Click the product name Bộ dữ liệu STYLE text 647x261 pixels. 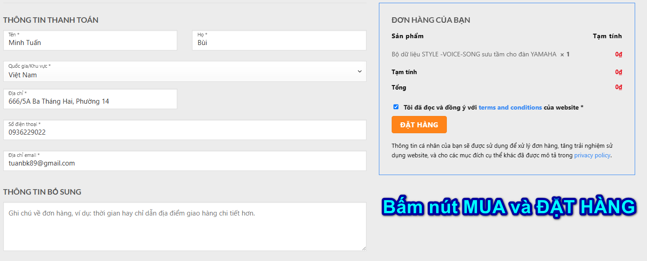(474, 54)
